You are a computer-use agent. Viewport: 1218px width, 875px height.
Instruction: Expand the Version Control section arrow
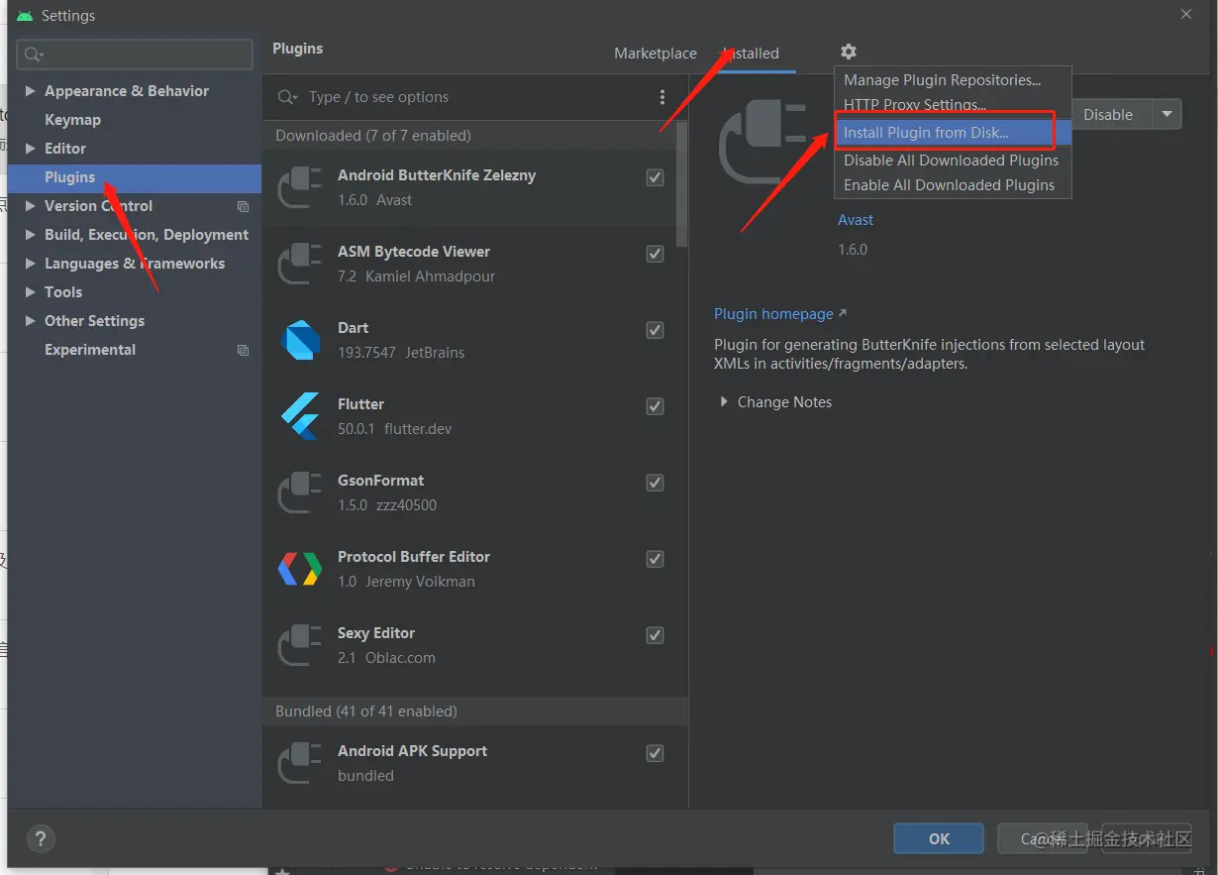click(x=30, y=206)
